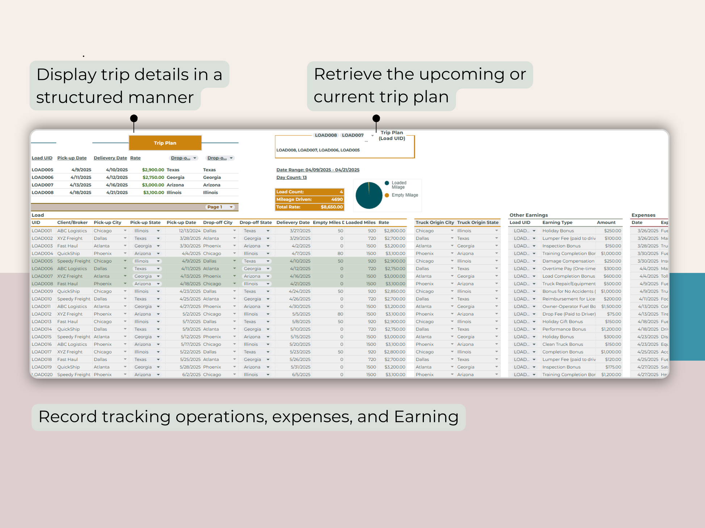Image resolution: width=705 pixels, height=528 pixels.
Task: Open LOAD001 Pick-up City Chicago dropdown arrow
Action: [125, 231]
